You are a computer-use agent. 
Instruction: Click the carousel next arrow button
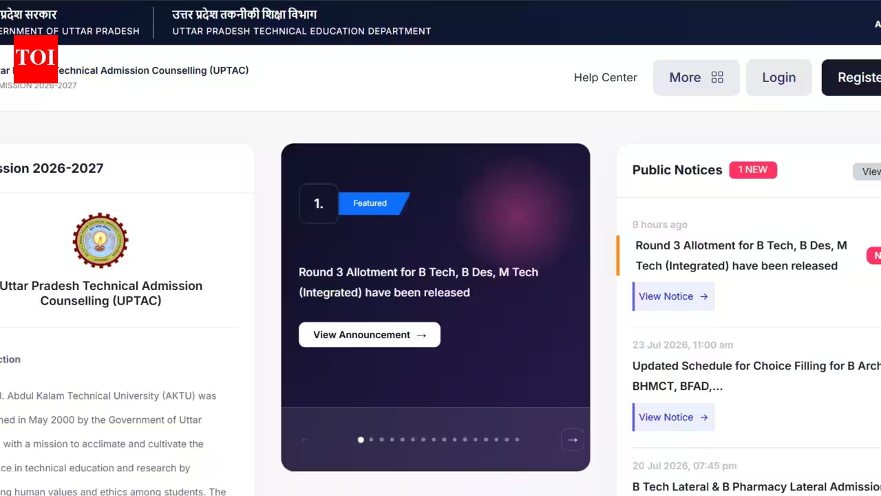(x=573, y=440)
